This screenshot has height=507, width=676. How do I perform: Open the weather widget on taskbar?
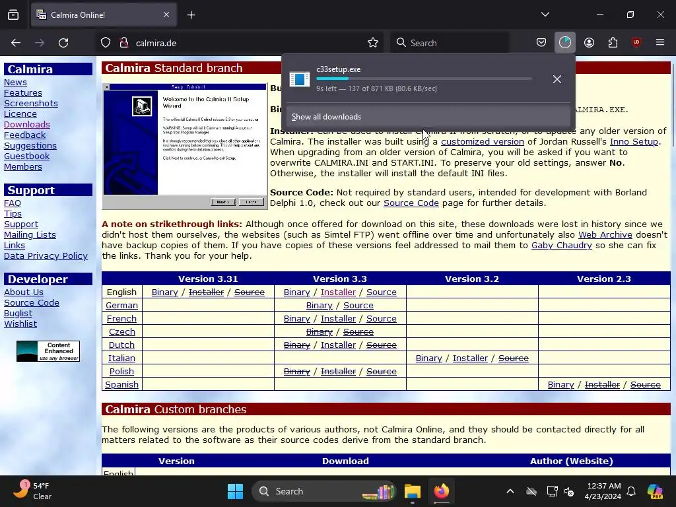(x=32, y=491)
